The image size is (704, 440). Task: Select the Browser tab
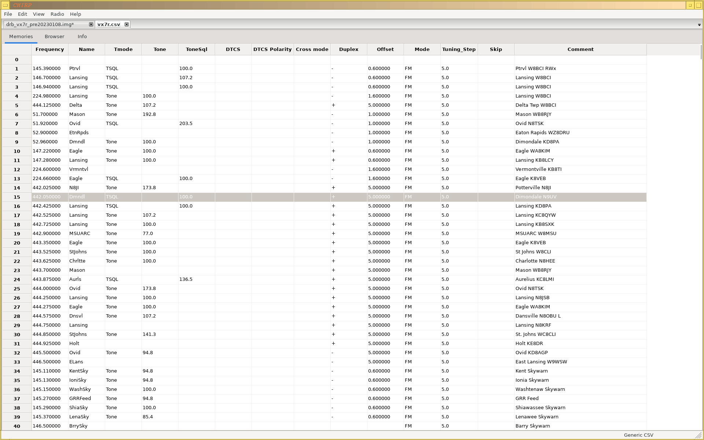(54, 36)
